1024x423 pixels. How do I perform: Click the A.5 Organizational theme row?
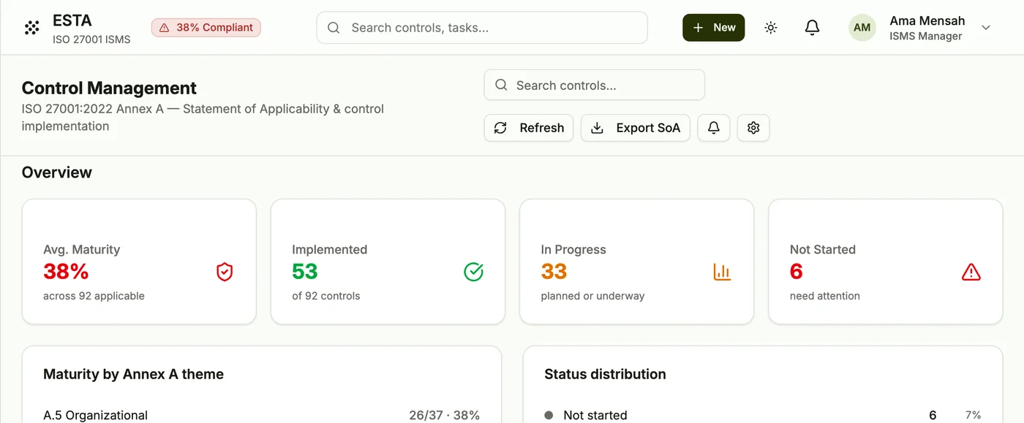pos(262,415)
